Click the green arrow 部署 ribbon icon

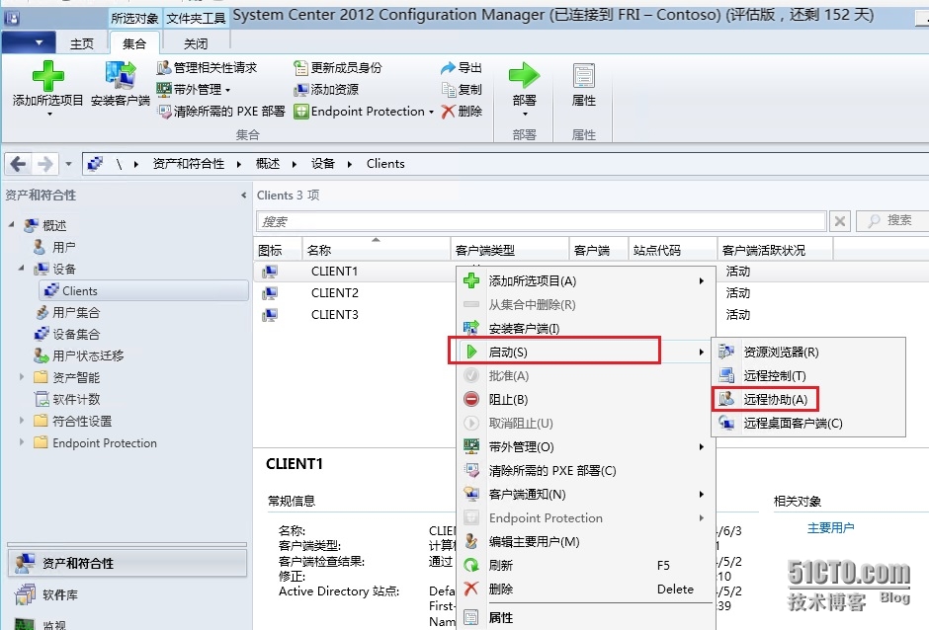(x=525, y=76)
